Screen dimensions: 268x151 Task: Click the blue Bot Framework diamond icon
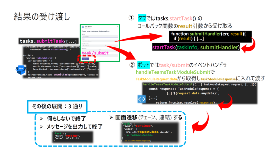click(142, 100)
